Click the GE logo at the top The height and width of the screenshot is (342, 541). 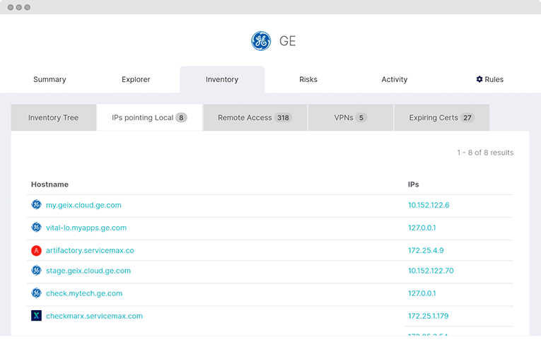pyautogui.click(x=261, y=41)
